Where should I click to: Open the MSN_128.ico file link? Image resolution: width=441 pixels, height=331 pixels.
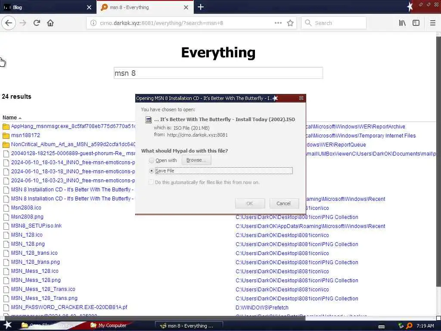click(27, 235)
